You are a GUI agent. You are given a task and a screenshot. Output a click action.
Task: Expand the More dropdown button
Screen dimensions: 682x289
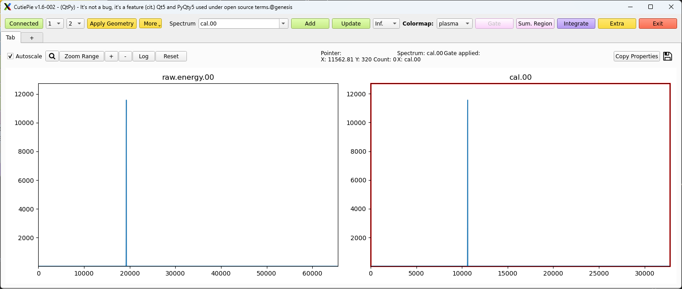(x=151, y=24)
